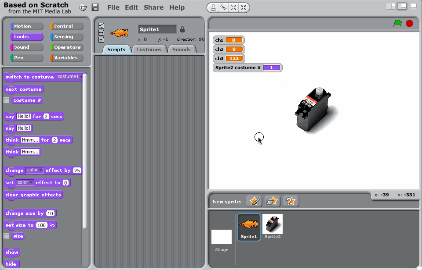Enable the costume # reporter checkbox
422x270 pixels.
click(x=7, y=100)
